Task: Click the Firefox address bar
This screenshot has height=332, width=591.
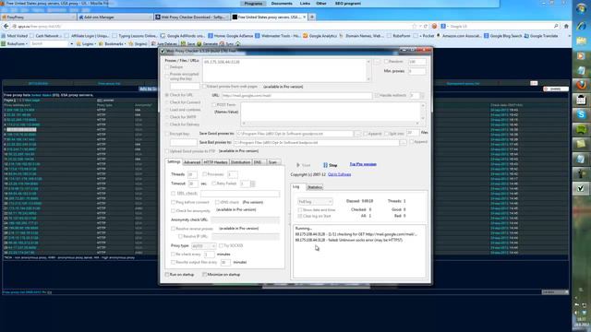Action: tap(211, 27)
